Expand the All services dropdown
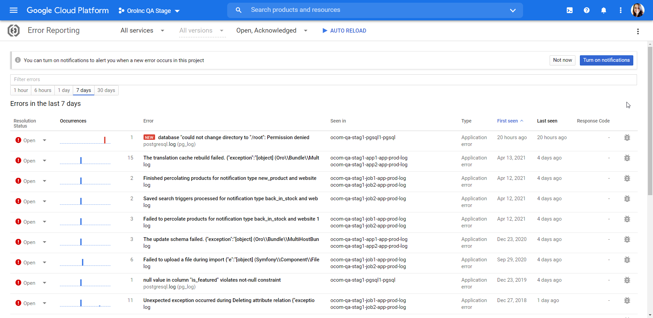653x318 pixels. (142, 31)
